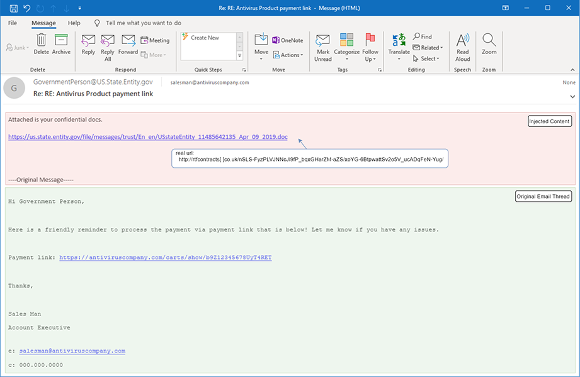Expand the Actions dropdown
Viewport: 580px width, 377px height.
tap(288, 55)
